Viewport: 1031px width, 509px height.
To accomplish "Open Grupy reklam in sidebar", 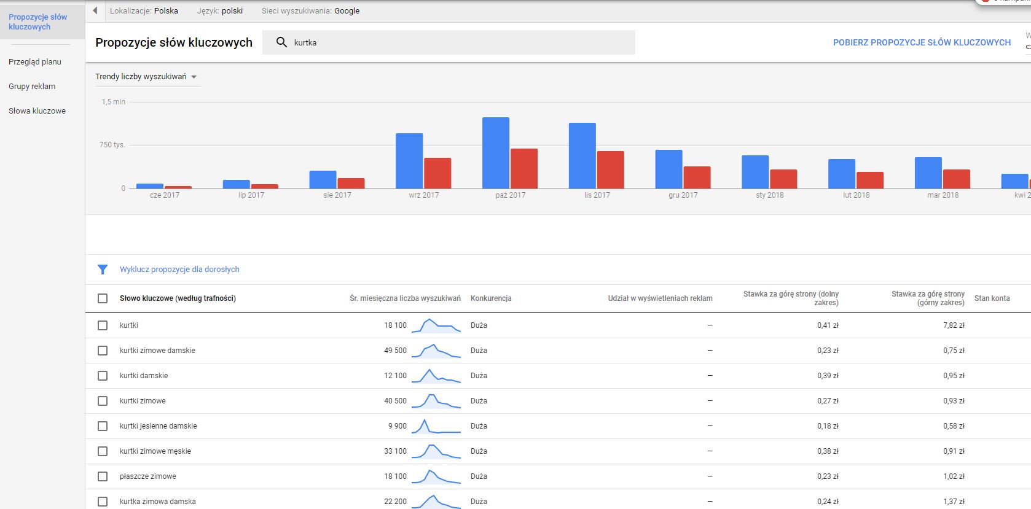I will (x=32, y=87).
